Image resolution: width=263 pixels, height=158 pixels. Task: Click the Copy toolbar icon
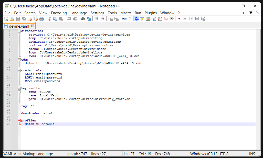[x=55, y=19]
